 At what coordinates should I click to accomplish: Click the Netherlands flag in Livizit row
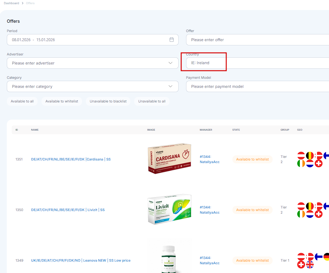[310, 214]
